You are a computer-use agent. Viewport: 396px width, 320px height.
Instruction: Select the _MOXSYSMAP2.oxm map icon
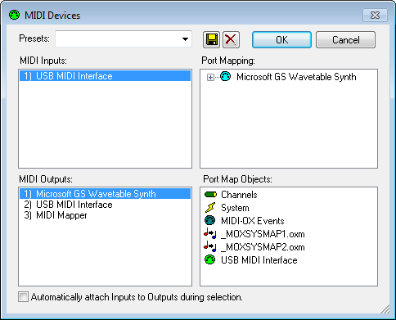tap(210, 247)
